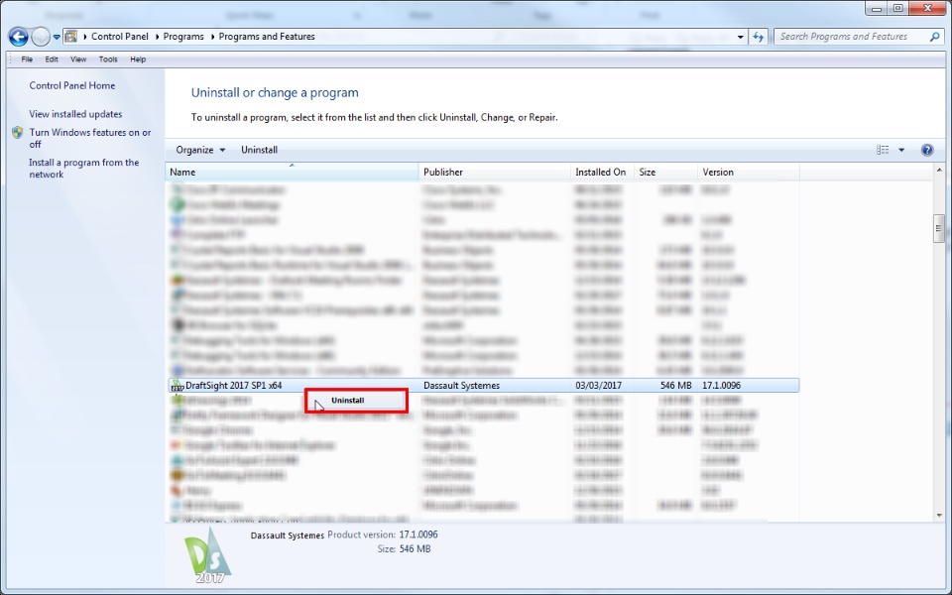Click the blue help question mark icon

coord(927,150)
